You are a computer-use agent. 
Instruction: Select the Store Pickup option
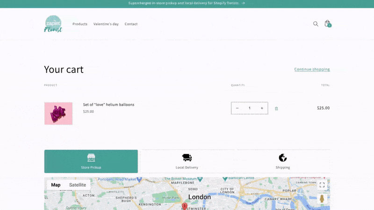[91, 161]
